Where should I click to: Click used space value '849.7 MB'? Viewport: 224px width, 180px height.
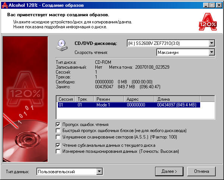click(x=126, y=87)
